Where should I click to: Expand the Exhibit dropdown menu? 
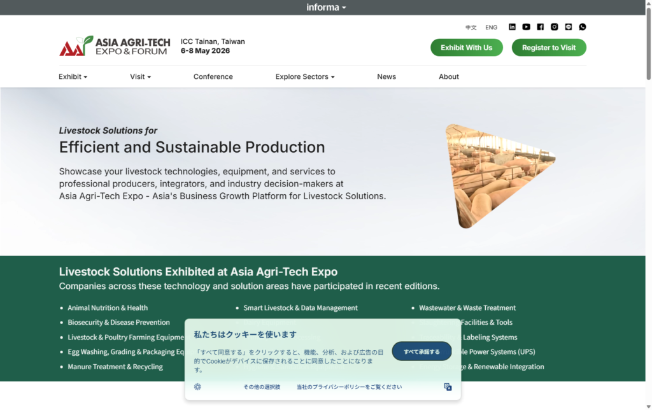72,76
